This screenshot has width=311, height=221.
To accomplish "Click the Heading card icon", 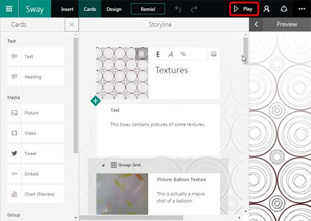I will [x=14, y=76].
